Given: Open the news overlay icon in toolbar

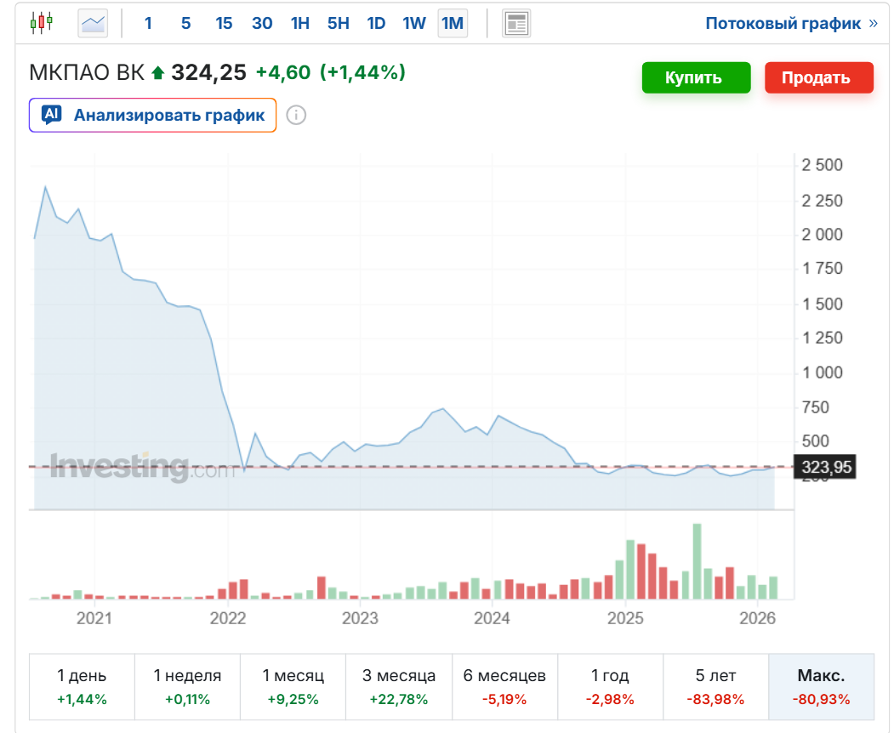Looking at the screenshot, I should [x=515, y=23].
